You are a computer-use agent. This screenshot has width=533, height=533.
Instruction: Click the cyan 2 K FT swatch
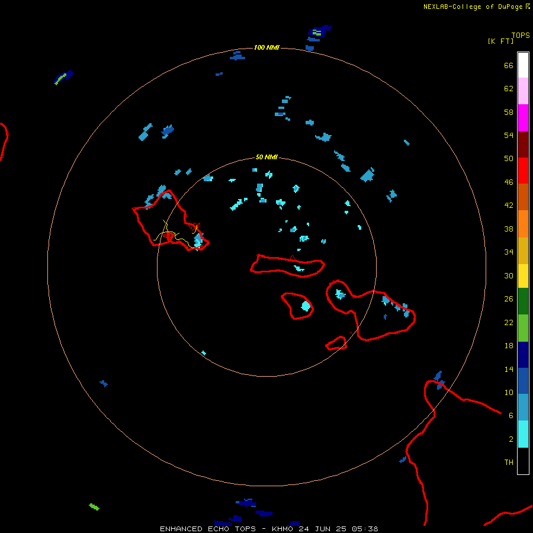pyautogui.click(x=523, y=434)
